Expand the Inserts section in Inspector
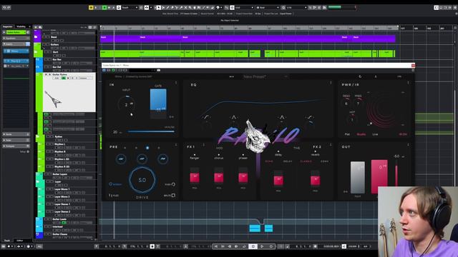The width and height of the screenshot is (458, 257). coord(16,44)
